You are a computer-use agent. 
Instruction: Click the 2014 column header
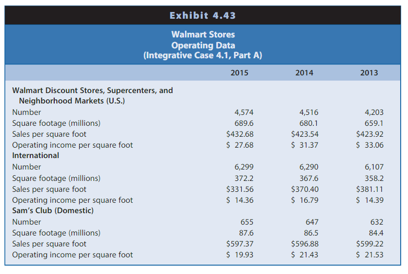[x=304, y=73]
